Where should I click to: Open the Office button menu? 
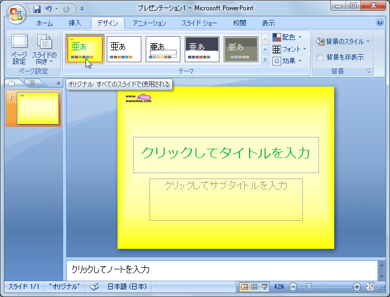click(16, 14)
